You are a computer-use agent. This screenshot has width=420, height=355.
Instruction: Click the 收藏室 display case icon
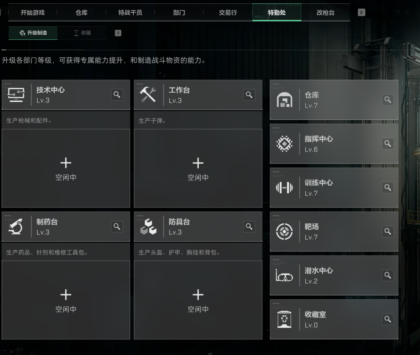pos(284,320)
